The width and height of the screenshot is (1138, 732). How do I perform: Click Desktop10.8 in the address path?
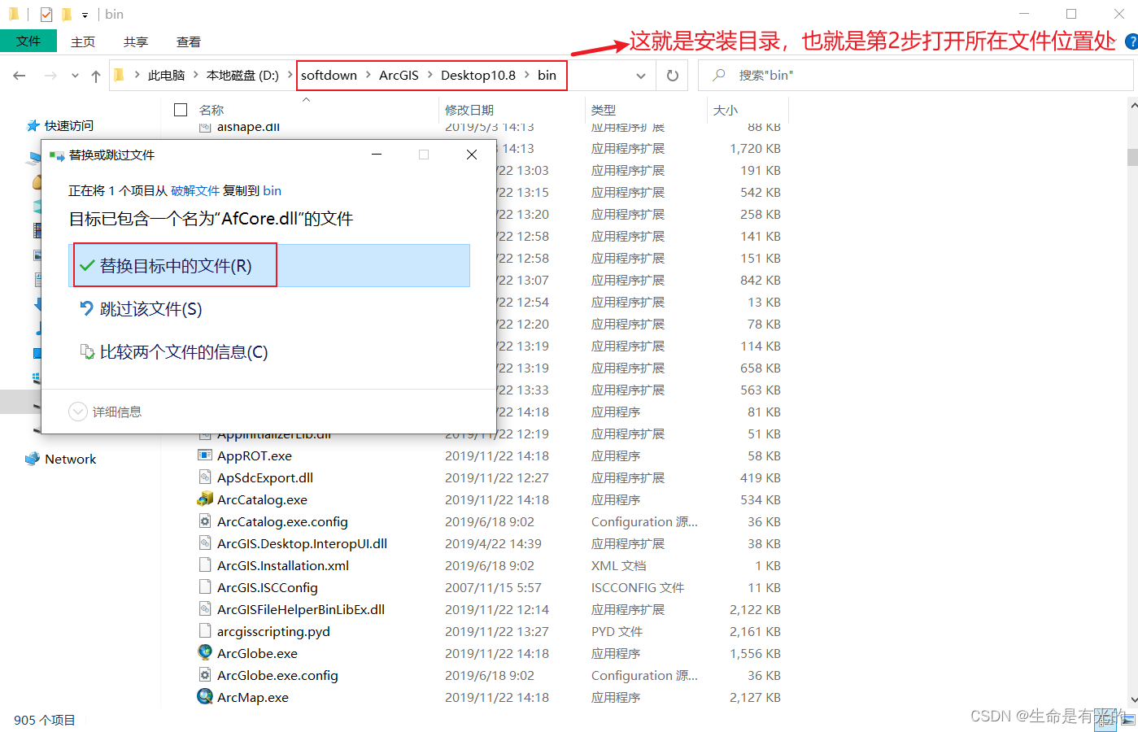coord(478,75)
